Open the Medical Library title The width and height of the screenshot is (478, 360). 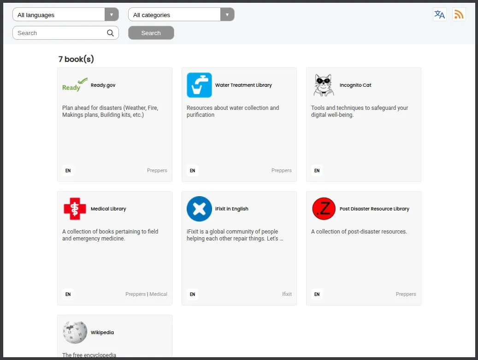tap(108, 209)
